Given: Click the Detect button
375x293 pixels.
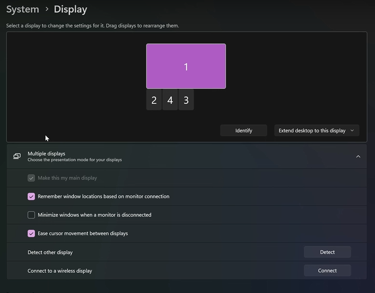Looking at the screenshot, I should 327,252.
